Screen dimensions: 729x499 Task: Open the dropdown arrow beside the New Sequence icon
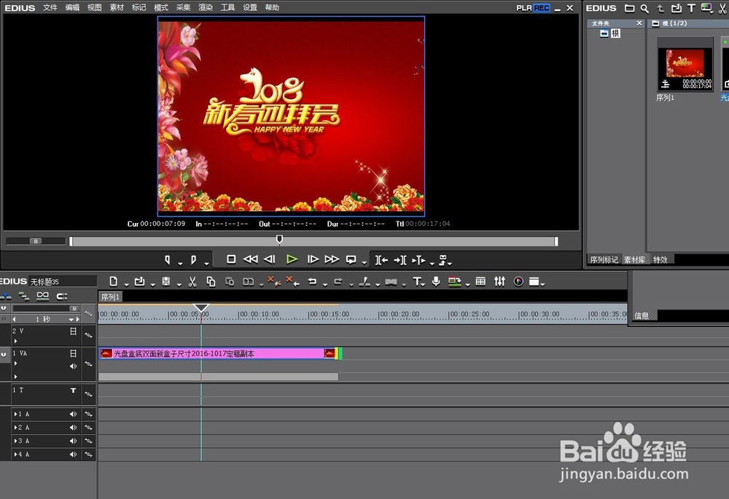point(126,284)
